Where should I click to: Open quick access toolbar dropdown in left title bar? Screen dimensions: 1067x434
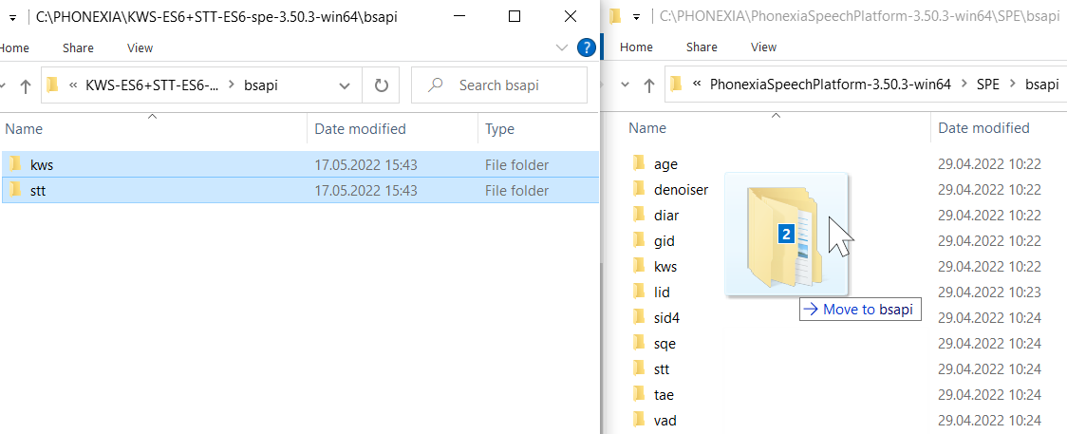11,17
